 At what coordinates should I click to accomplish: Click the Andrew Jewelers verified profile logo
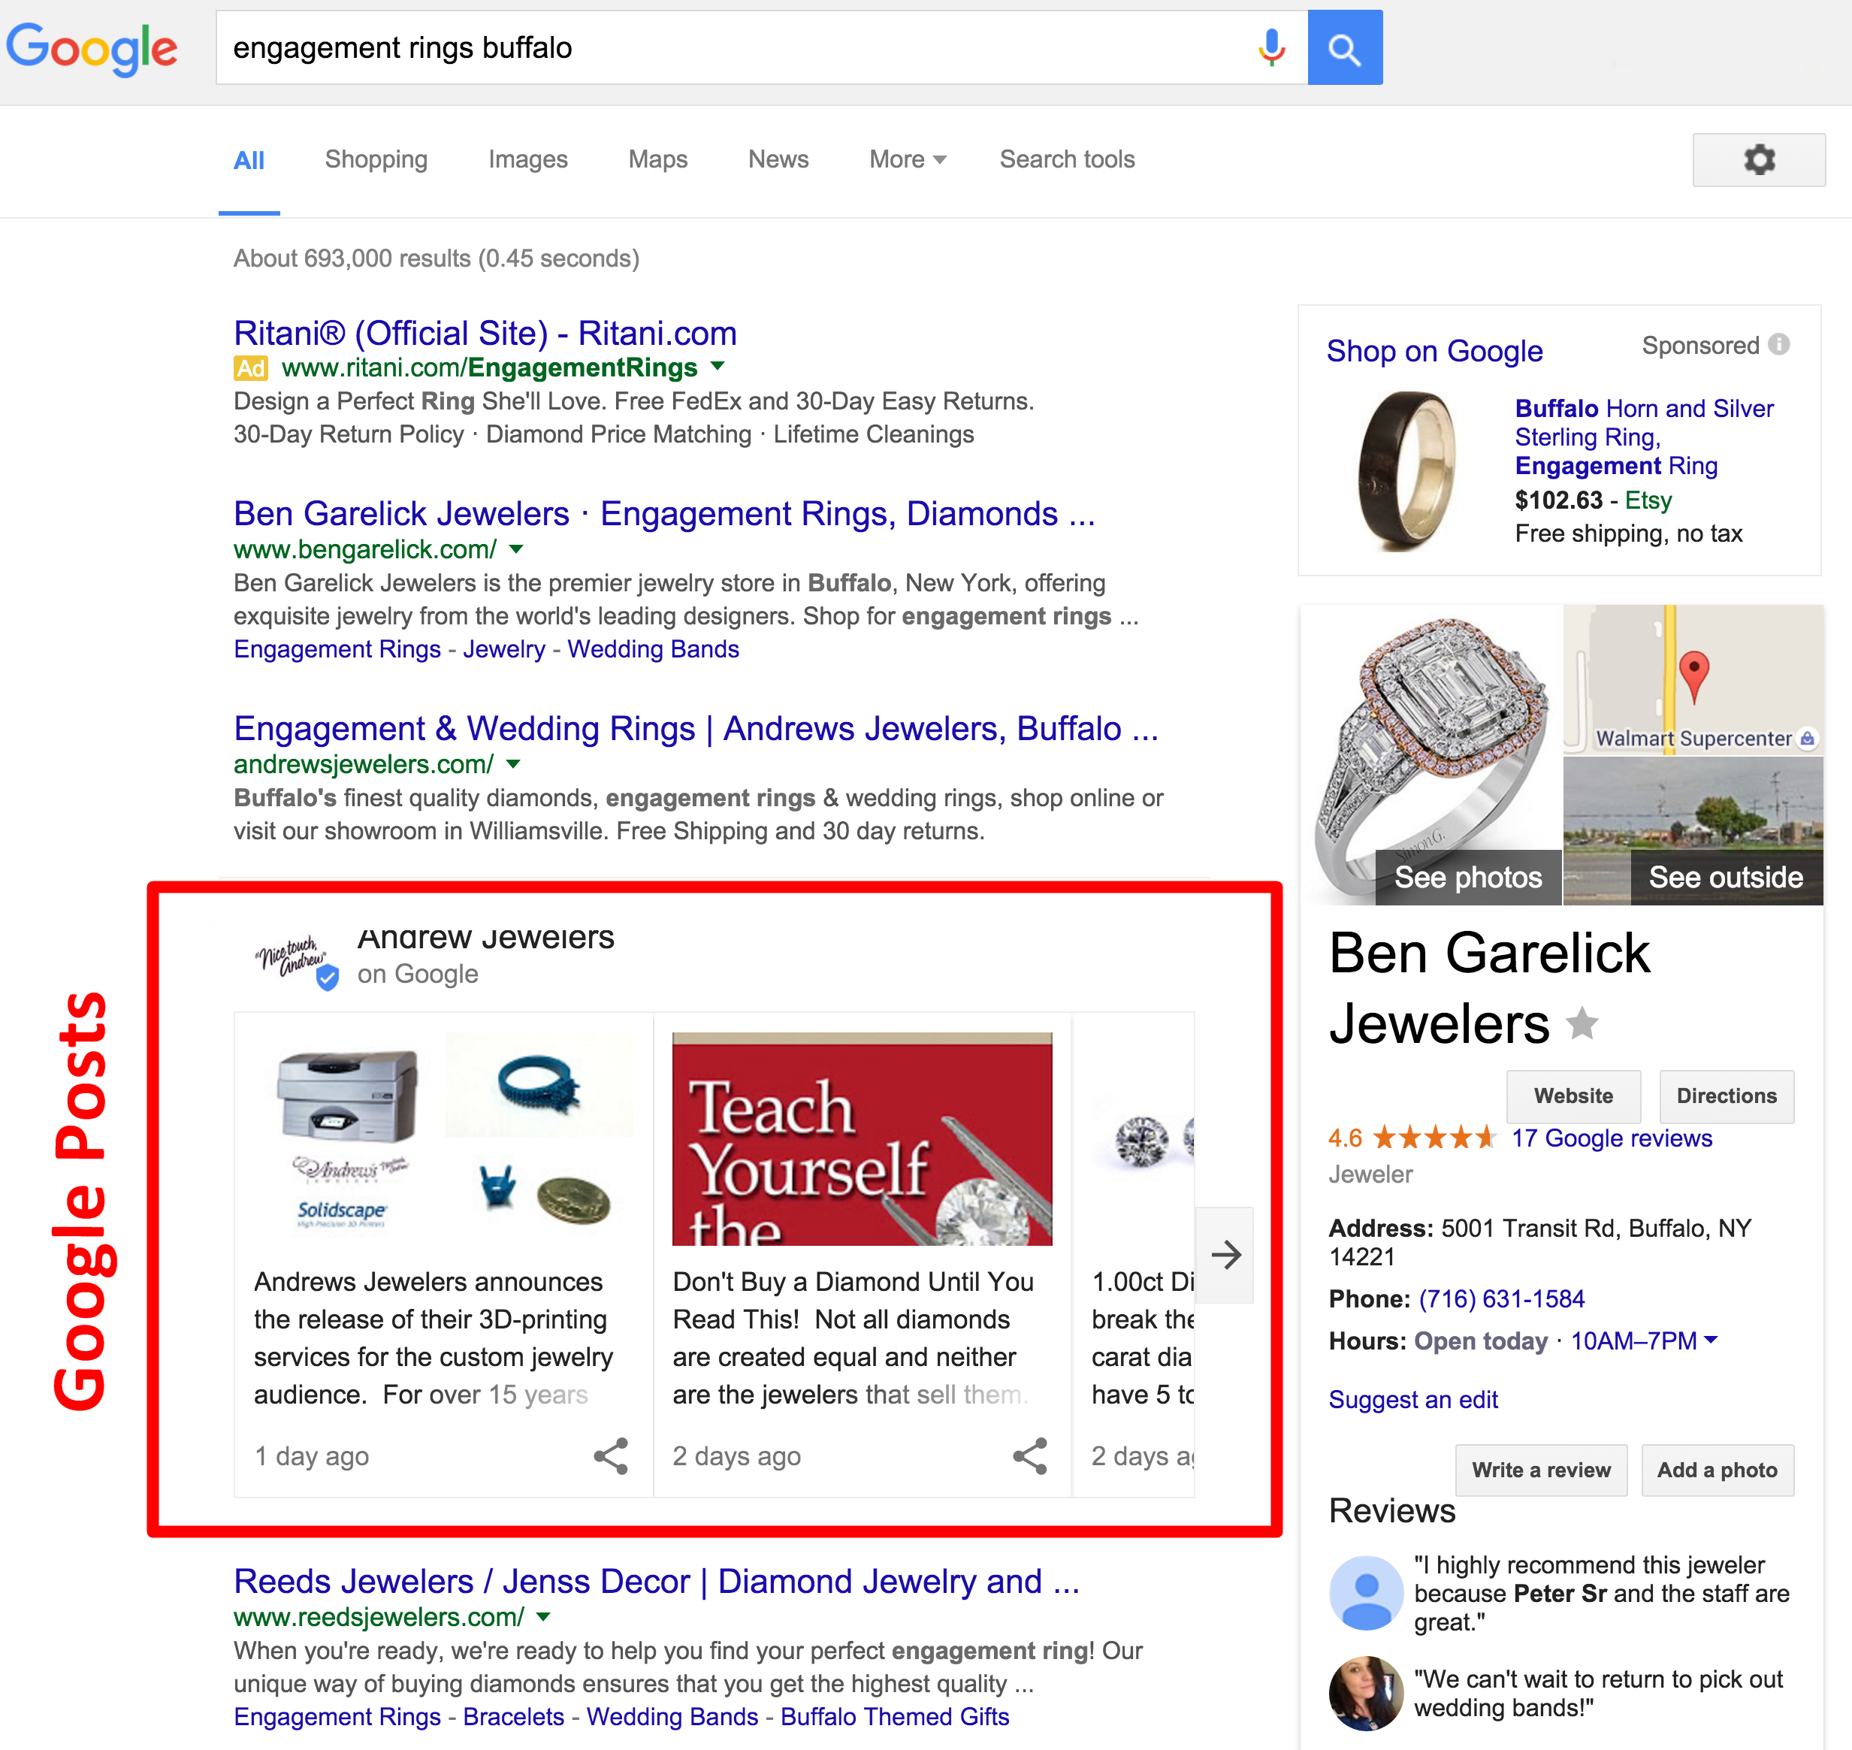(295, 961)
